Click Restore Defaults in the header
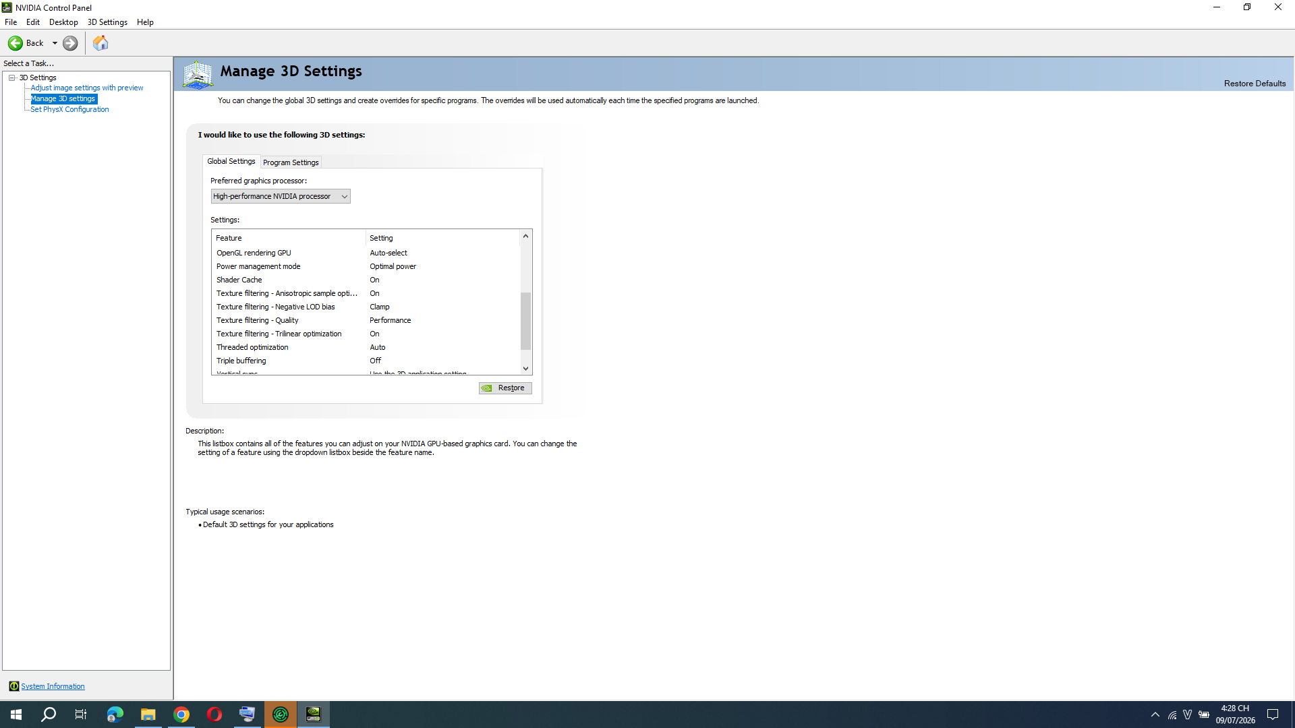The image size is (1295, 728). (x=1255, y=84)
